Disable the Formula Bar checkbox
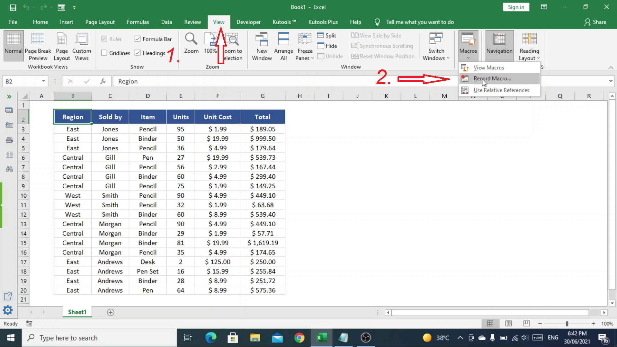The width and height of the screenshot is (617, 347). (138, 39)
